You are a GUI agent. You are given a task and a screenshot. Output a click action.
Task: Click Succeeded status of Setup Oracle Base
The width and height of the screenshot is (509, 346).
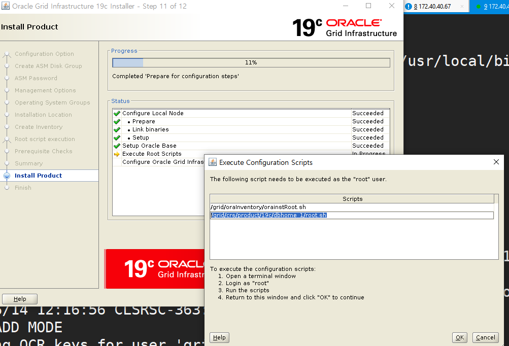368,146
